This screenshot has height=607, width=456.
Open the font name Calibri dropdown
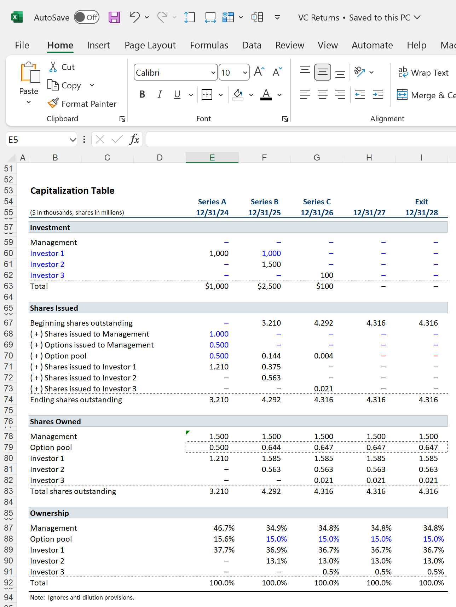click(x=213, y=73)
